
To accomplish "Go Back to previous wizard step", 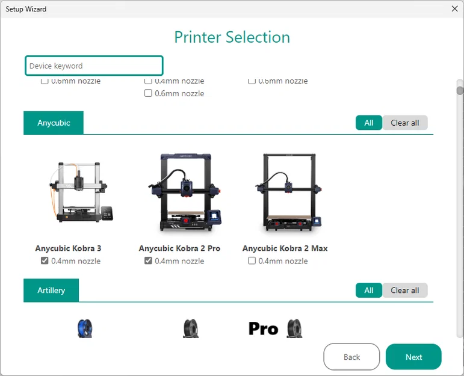I will coord(351,357).
